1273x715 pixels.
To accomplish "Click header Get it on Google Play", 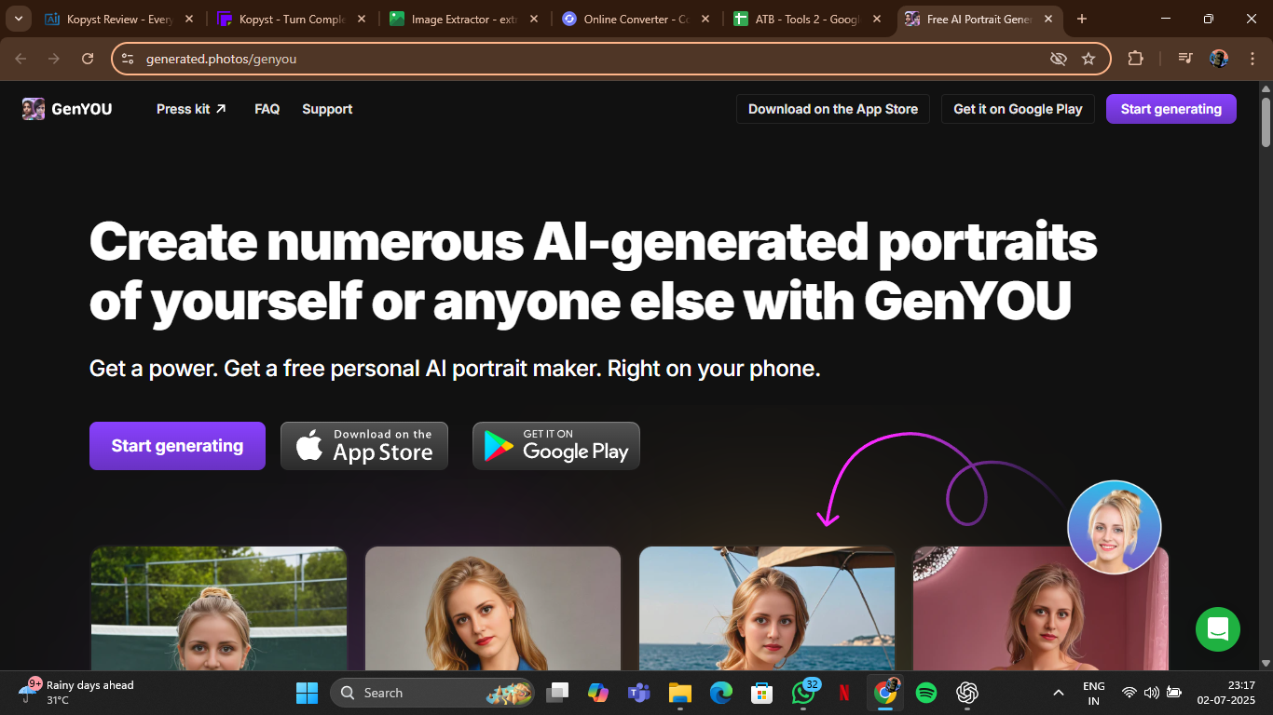I will click(1018, 109).
